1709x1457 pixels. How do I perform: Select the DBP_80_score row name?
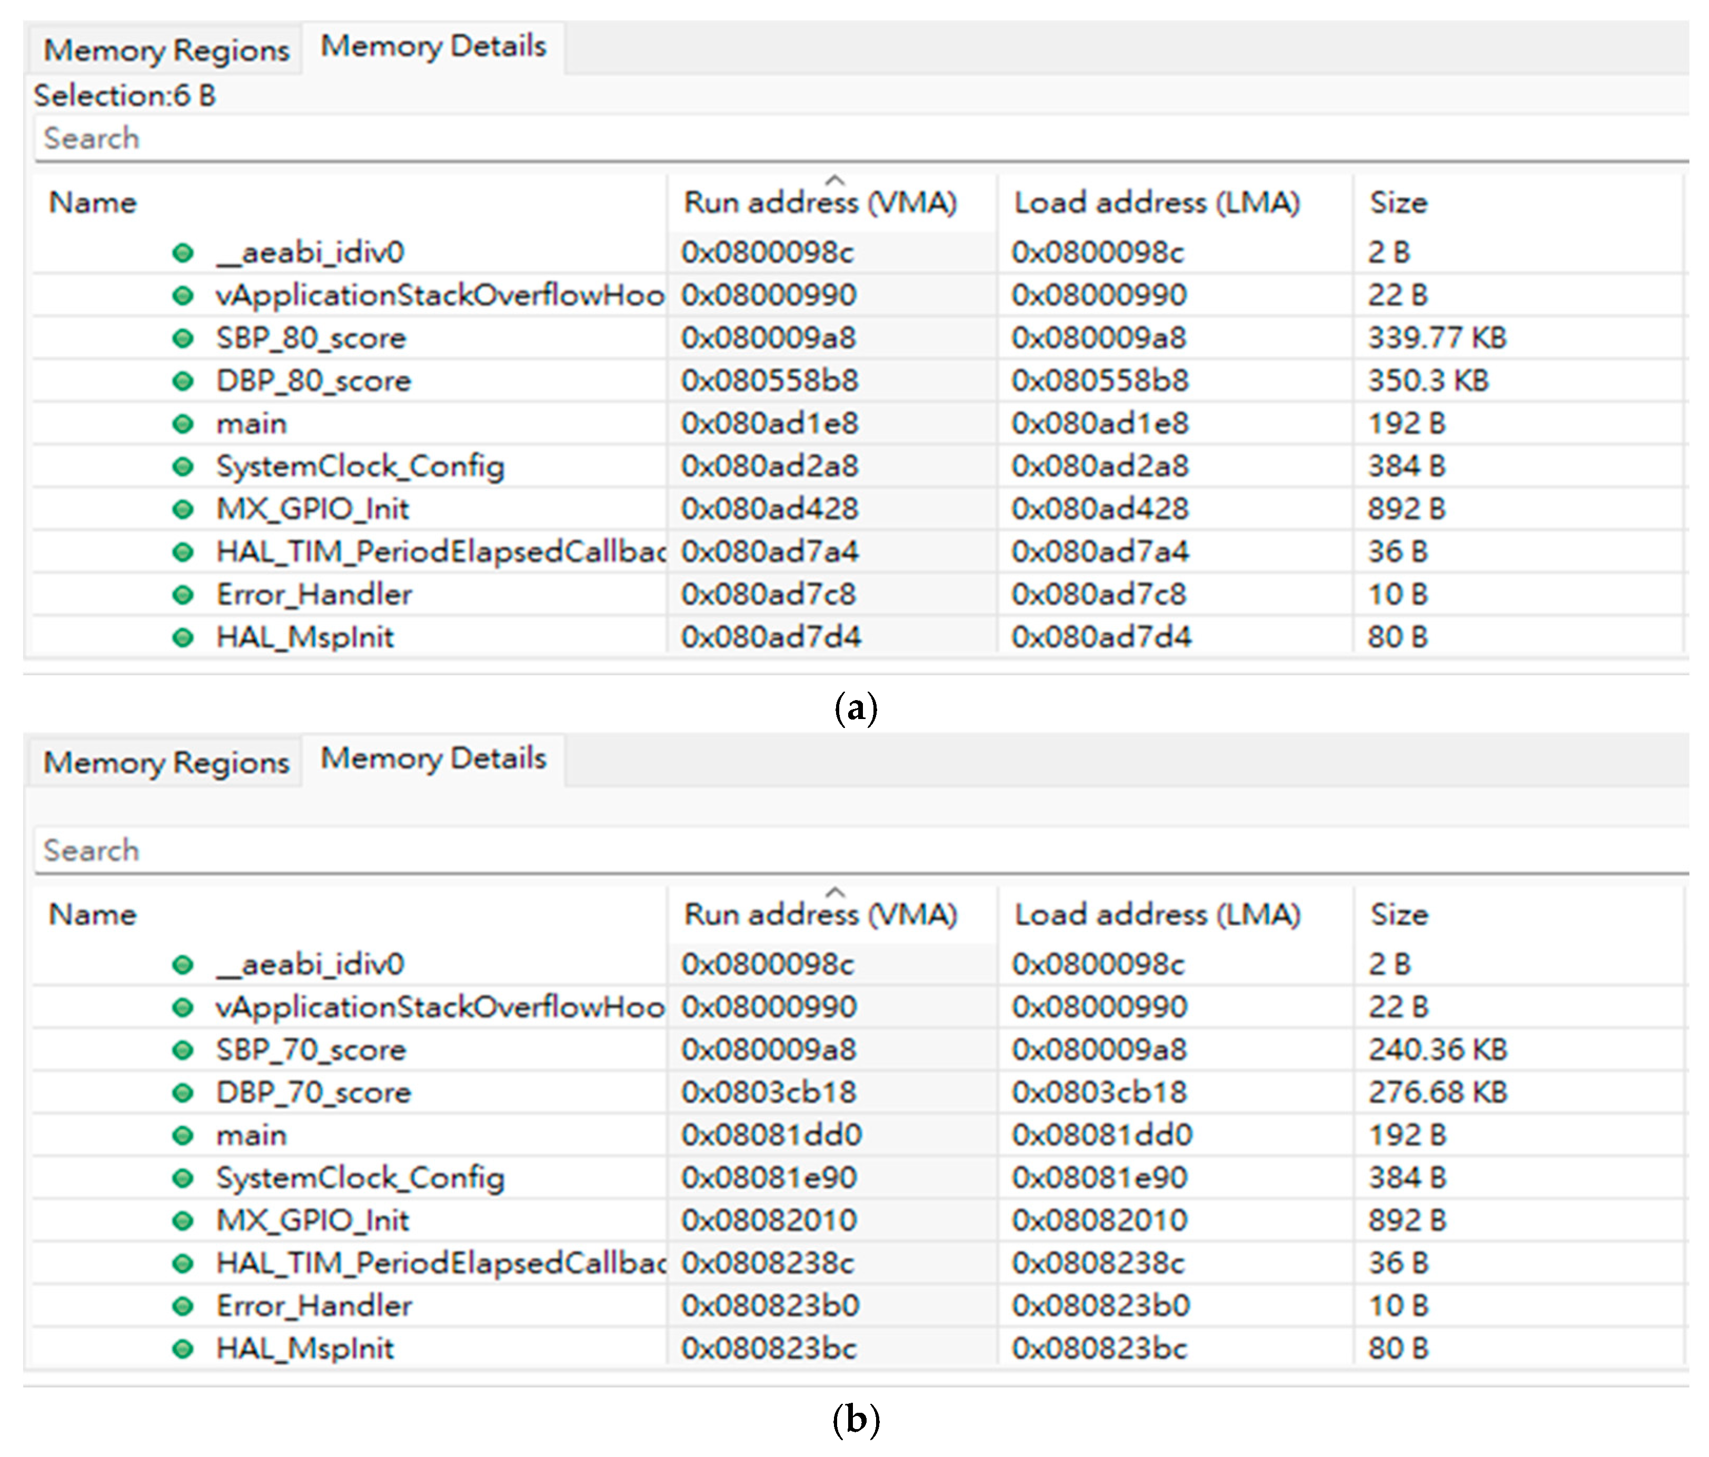point(313,381)
